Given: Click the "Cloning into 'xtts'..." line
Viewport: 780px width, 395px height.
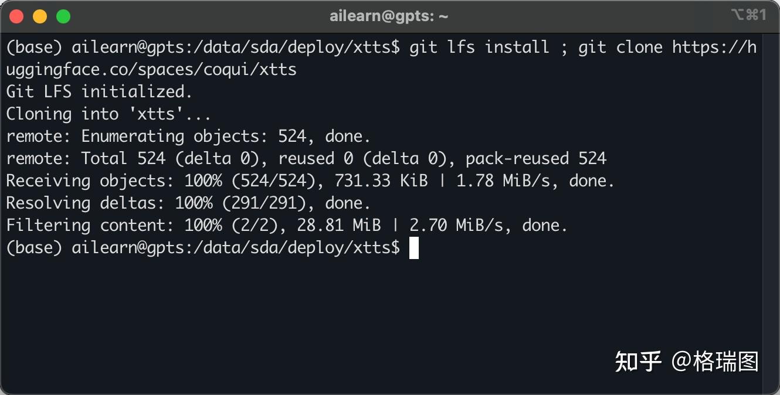Looking at the screenshot, I should [108, 114].
